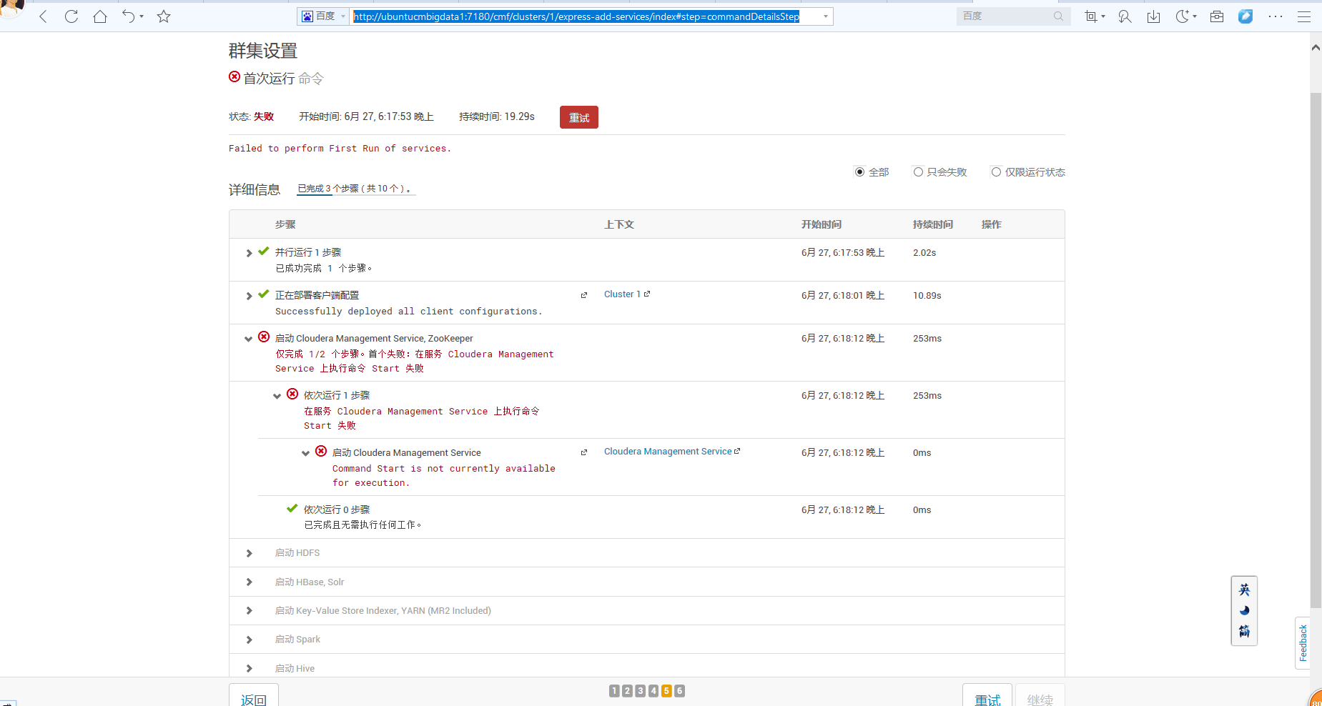Viewport: 1322px width, 706px height.
Task: Click the 操作 column header
Action: click(x=992, y=224)
